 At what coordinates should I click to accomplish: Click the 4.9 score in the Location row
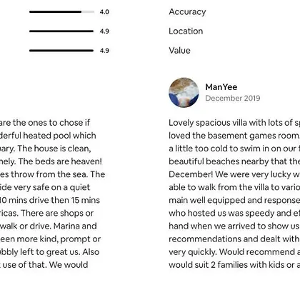tap(104, 31)
